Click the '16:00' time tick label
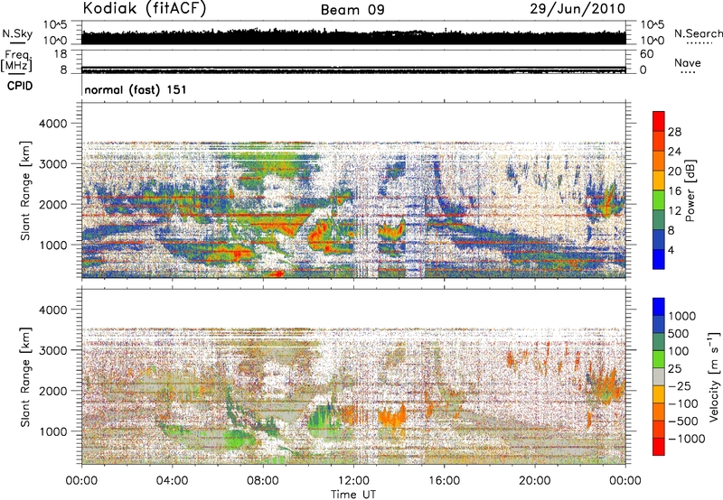The width and height of the screenshot is (723, 500). click(444, 481)
